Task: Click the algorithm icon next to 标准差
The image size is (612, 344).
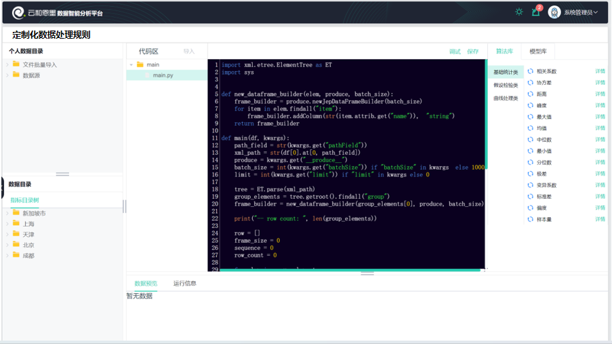Action: point(531,197)
